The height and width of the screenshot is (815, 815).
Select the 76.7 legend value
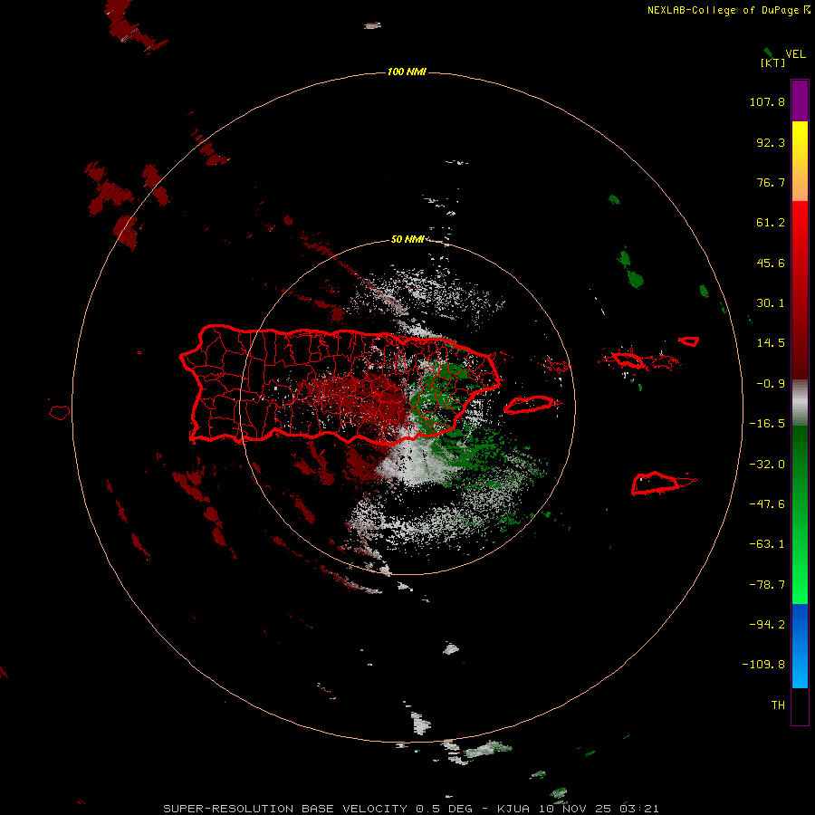click(771, 182)
